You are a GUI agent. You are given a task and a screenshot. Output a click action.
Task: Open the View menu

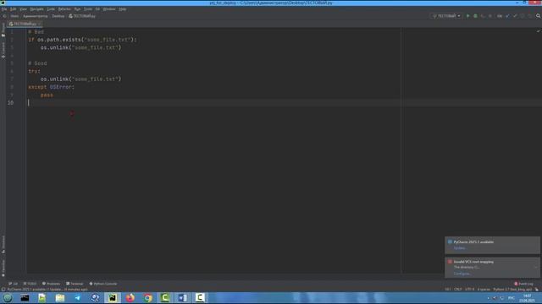[23, 9]
